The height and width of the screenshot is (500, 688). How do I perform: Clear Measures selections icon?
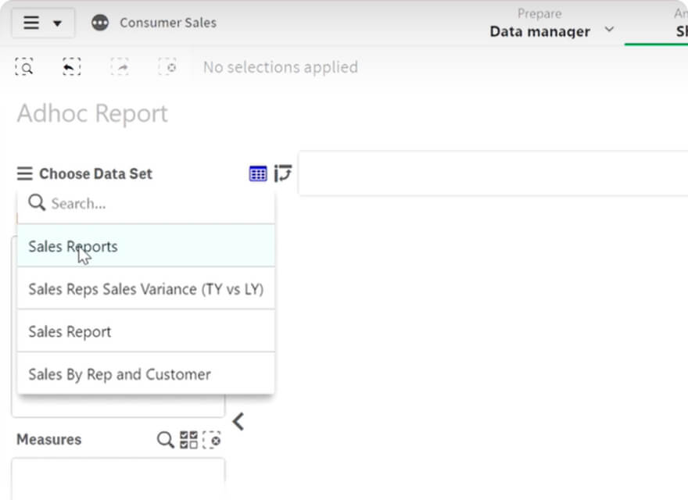tap(212, 440)
